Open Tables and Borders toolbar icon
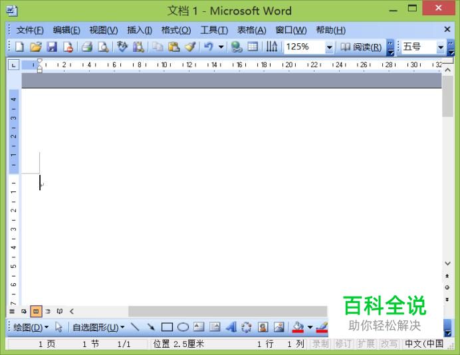Image resolution: width=460 pixels, height=355 pixels. pos(253,47)
